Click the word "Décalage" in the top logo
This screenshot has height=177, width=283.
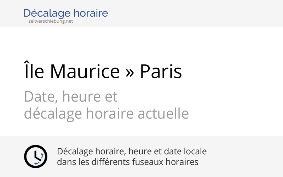[47, 13]
